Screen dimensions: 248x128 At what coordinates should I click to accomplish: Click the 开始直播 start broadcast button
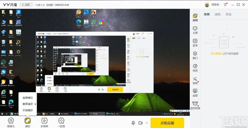click(167, 123)
